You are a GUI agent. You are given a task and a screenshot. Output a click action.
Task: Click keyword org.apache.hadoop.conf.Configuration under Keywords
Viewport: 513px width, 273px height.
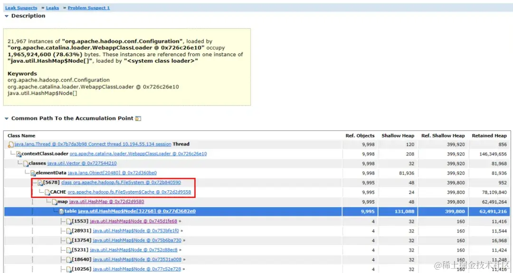[58, 80]
